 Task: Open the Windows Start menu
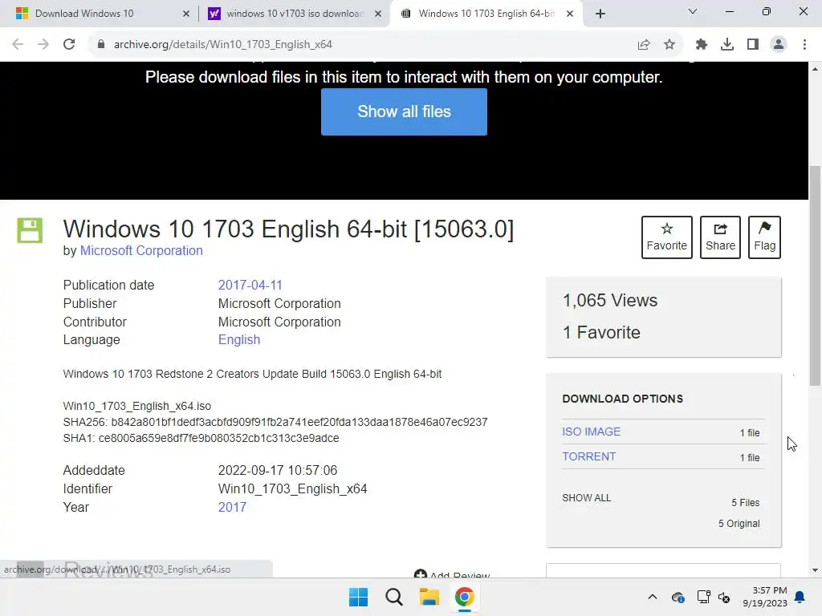[359, 597]
